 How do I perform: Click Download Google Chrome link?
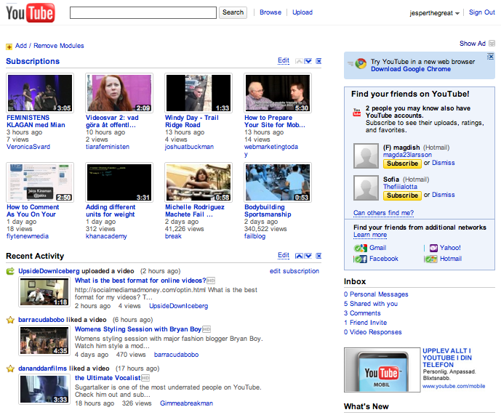click(x=411, y=69)
